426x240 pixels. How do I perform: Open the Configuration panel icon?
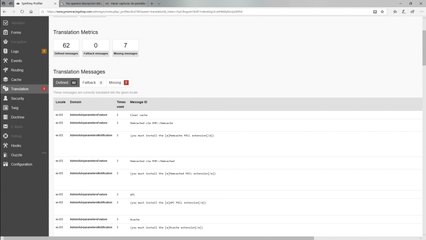pyautogui.click(x=6, y=164)
